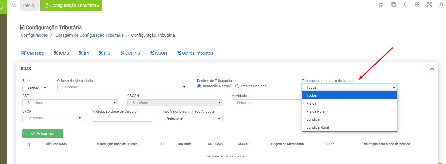
Task: Click the % Redução Base de Cálculo field
Action: pyautogui.click(x=122, y=118)
